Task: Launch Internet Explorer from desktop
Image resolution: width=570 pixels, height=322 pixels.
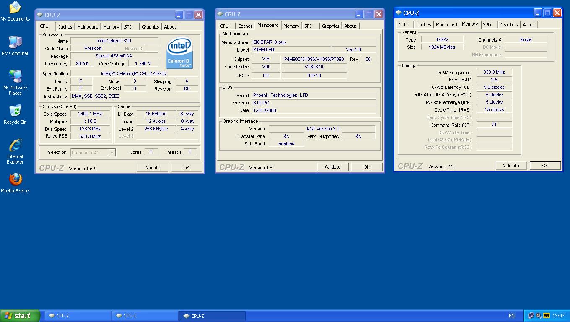Action: [15, 146]
